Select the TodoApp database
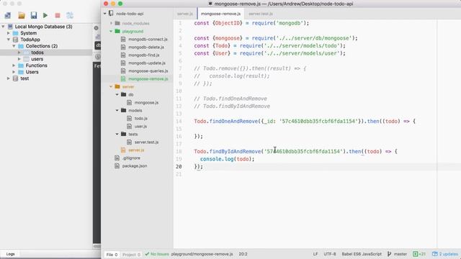461x259 pixels. pyautogui.click(x=30, y=40)
